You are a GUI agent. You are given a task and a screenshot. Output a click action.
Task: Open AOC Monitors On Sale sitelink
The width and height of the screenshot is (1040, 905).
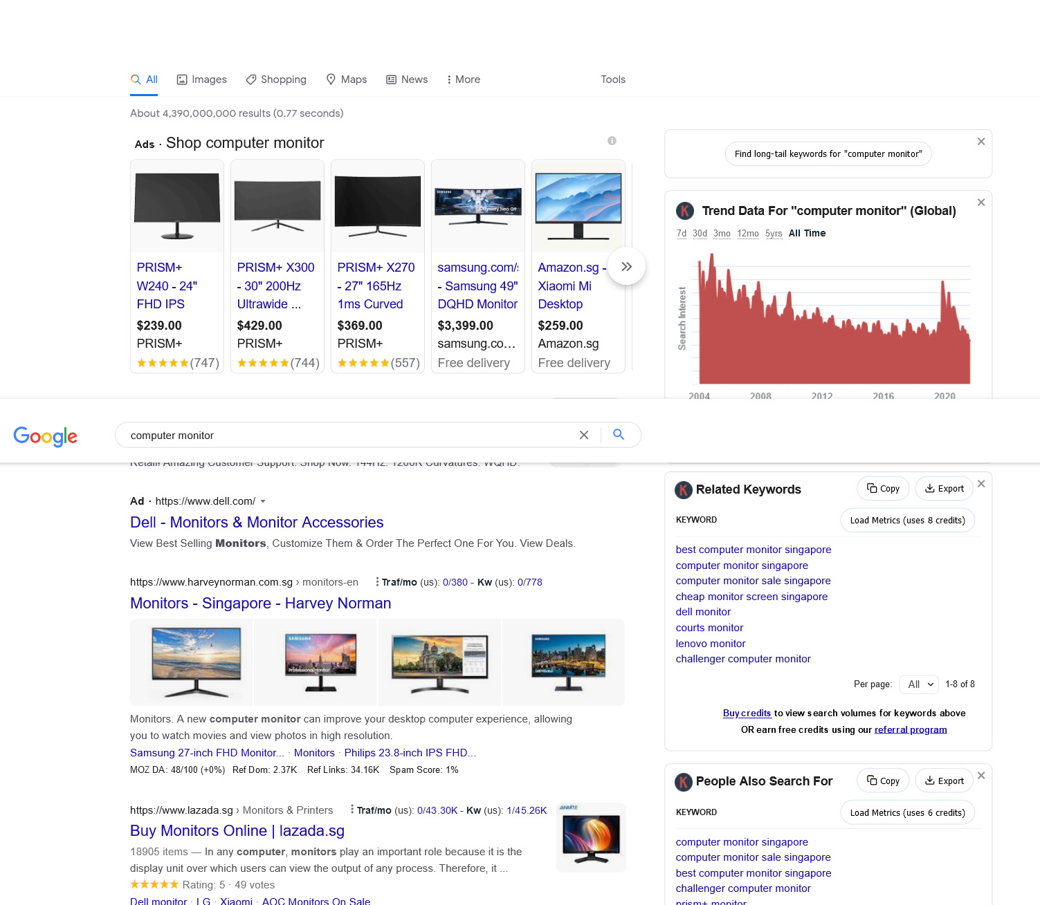316,902
